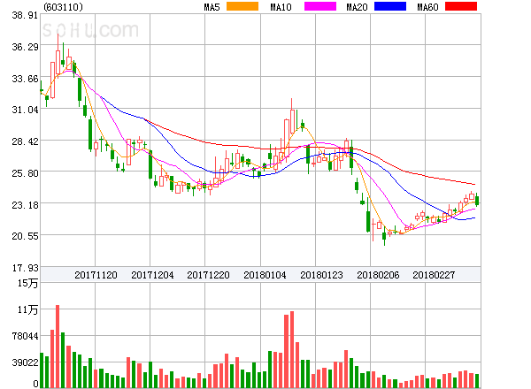This screenshot has width=531, height=389.
Task: Click the 33.66 price axis label
Action: (x=25, y=80)
